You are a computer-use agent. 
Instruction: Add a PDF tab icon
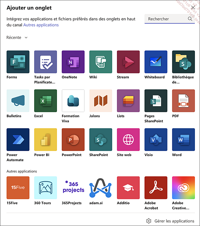[x=183, y=101]
